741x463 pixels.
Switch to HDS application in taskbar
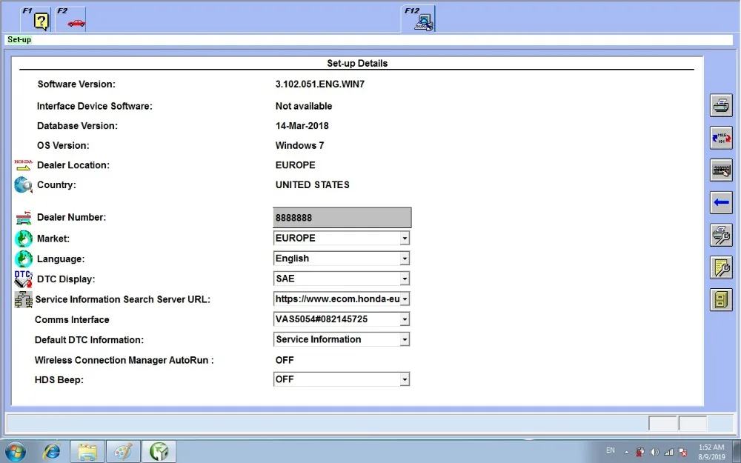tap(159, 452)
